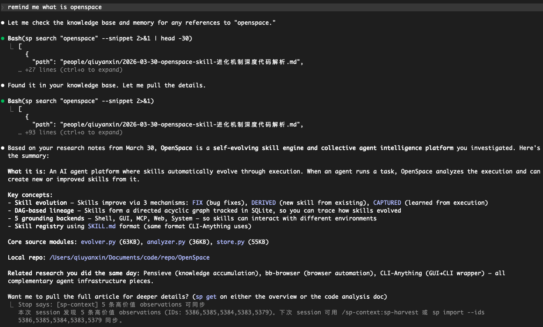Click the "What it is:" heading
Image resolution: width=543 pixels, height=327 pixels.
(27, 171)
